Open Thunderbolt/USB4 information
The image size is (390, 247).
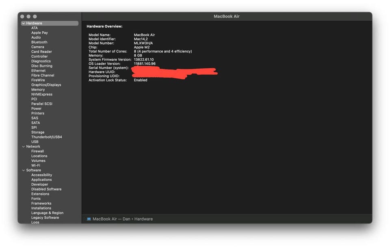point(46,137)
